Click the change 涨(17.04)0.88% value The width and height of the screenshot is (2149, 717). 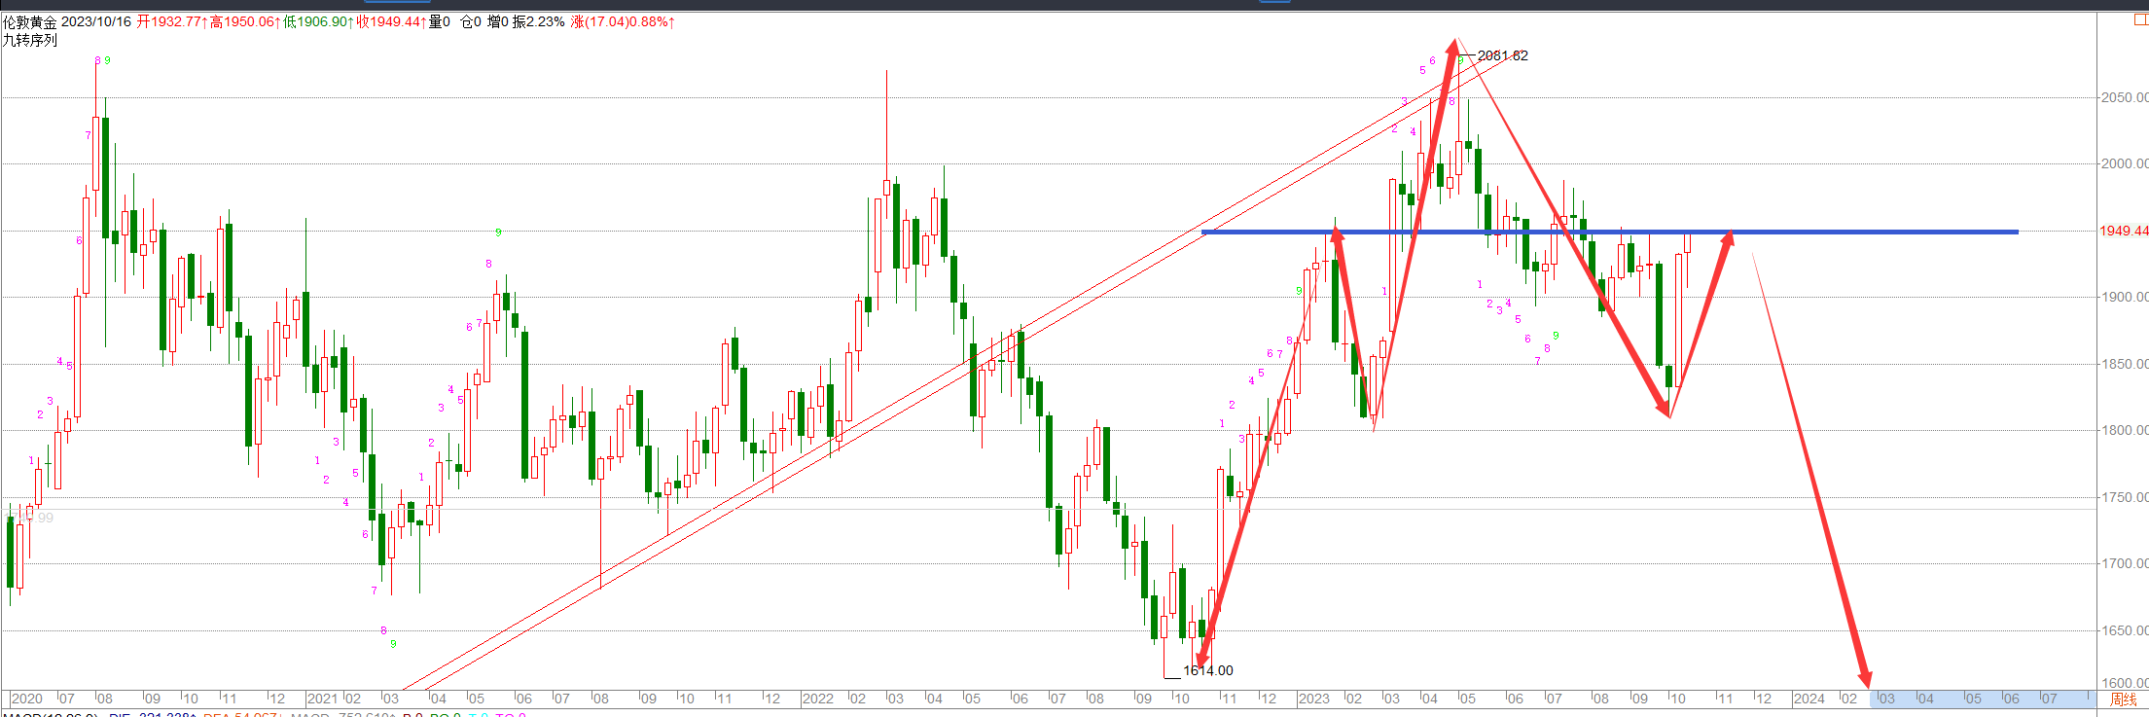tap(623, 21)
